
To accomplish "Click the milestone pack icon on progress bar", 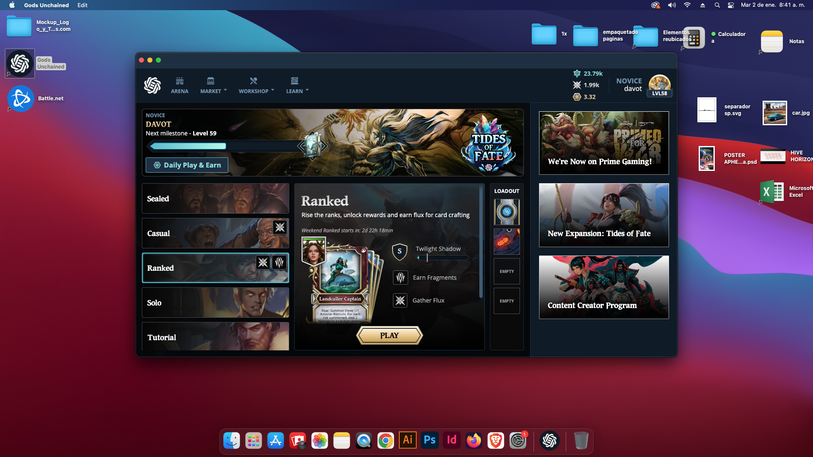I will (312, 146).
